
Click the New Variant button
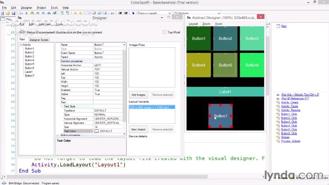[139, 130]
